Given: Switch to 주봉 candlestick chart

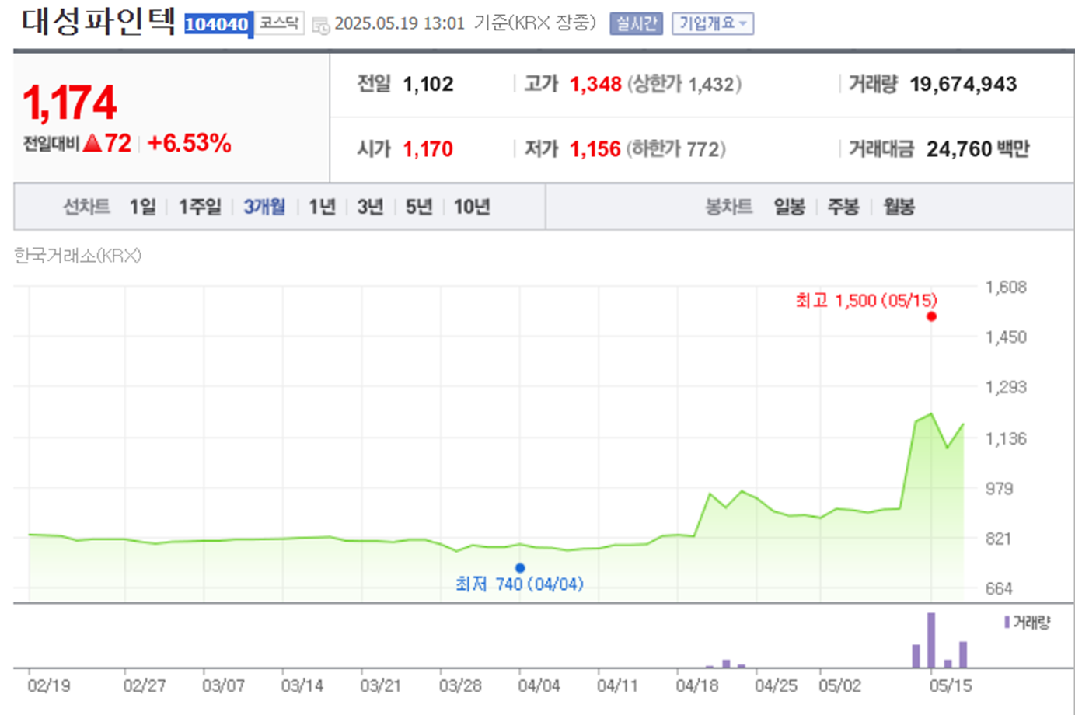Looking at the screenshot, I should click(843, 207).
